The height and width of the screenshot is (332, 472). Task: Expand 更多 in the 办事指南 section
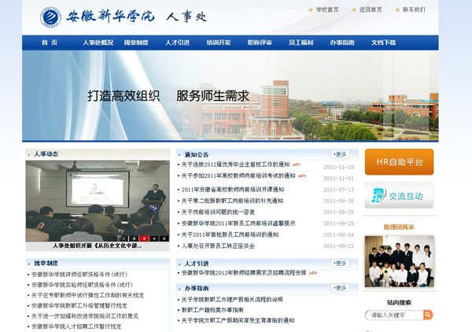340,288
